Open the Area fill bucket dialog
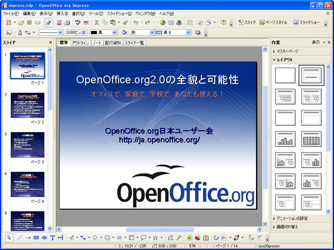334x250 pixels. tap(124, 32)
